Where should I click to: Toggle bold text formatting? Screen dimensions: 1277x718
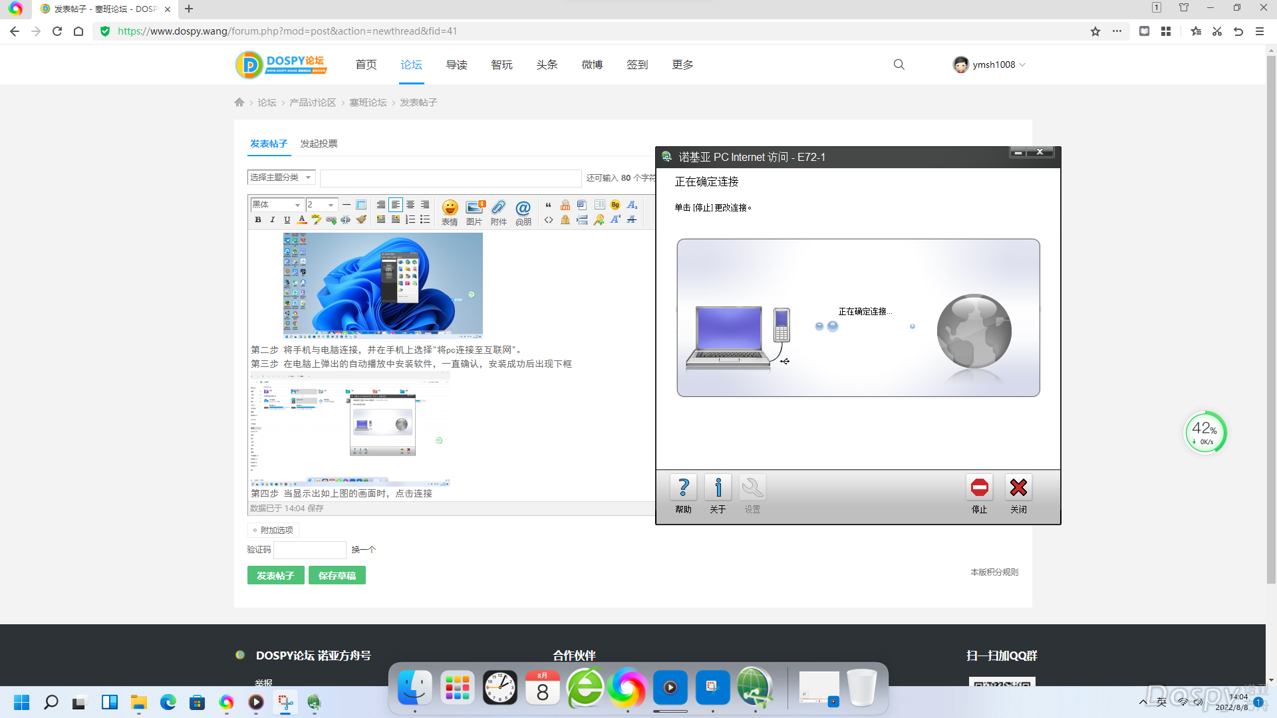[258, 219]
